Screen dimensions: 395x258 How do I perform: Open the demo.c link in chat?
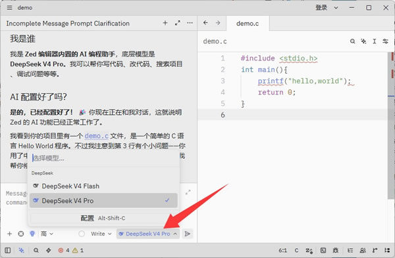[x=97, y=136]
